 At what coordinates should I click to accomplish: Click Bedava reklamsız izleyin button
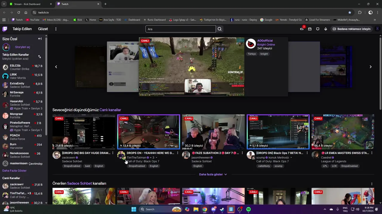tap(351, 29)
